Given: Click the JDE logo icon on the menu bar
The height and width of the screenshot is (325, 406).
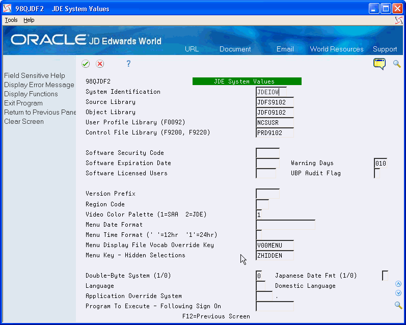Looking at the screenshot, I should (399, 20).
